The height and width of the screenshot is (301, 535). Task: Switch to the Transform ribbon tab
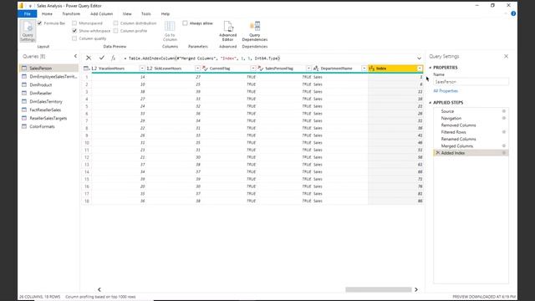click(x=71, y=14)
